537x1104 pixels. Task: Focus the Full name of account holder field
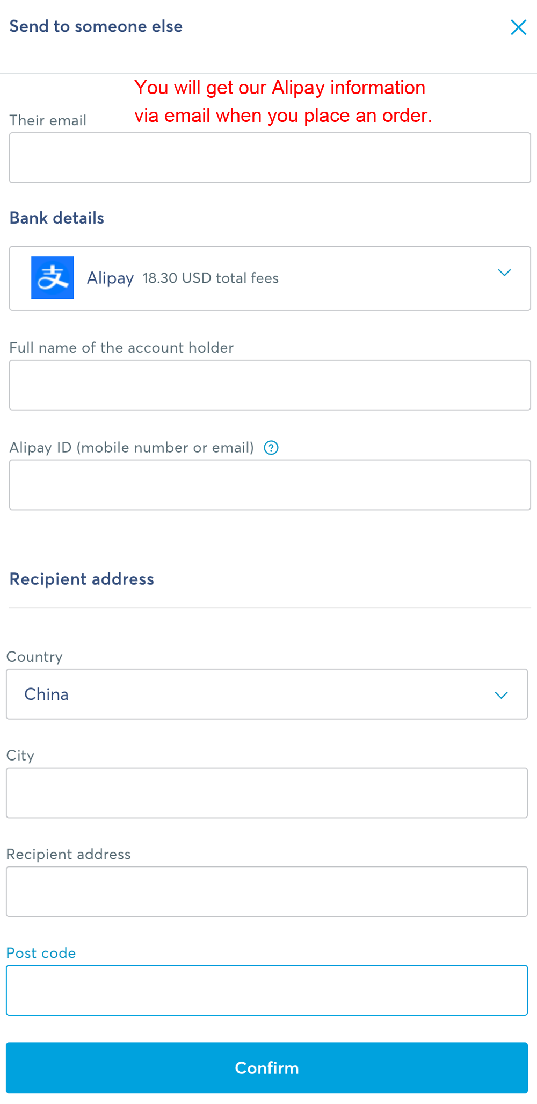click(x=270, y=385)
